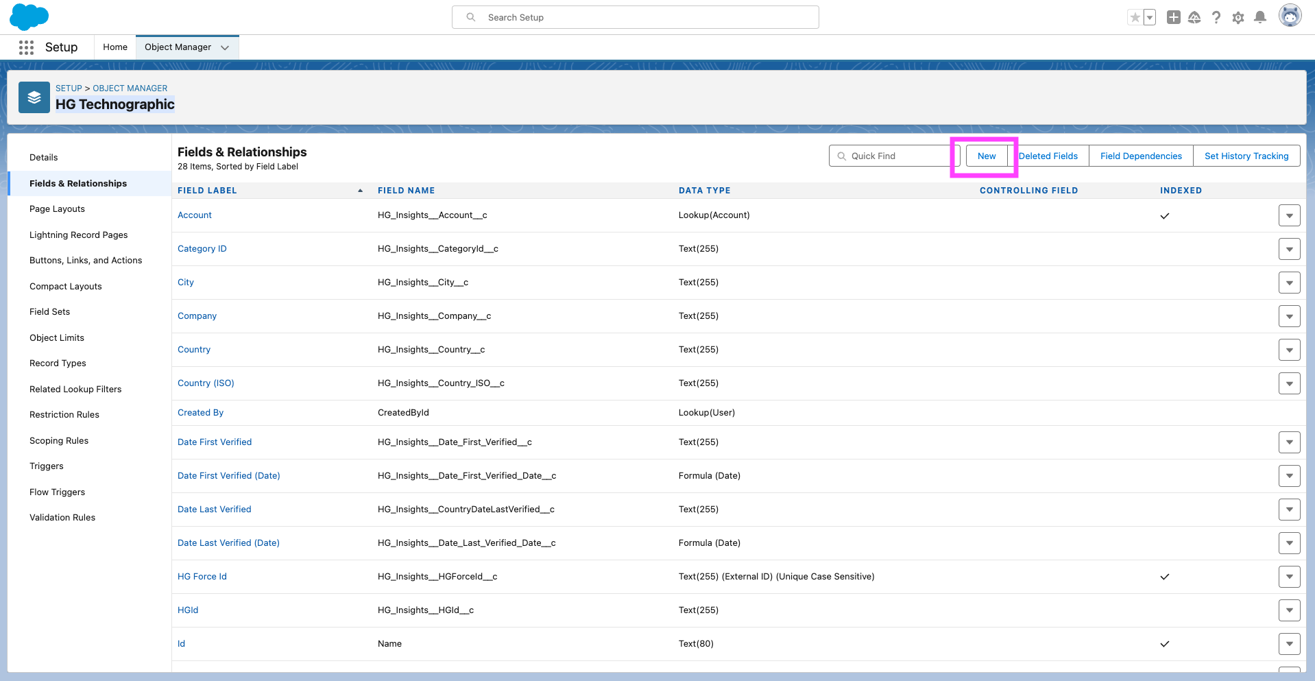Switch to the Home tab
The height and width of the screenshot is (681, 1315).
[x=115, y=47]
